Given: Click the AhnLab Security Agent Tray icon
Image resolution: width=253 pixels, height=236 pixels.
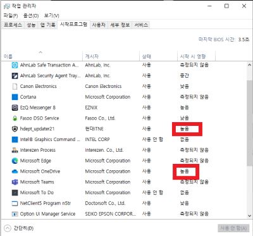Looking at the screenshot, I should pyautogui.click(x=15, y=76).
